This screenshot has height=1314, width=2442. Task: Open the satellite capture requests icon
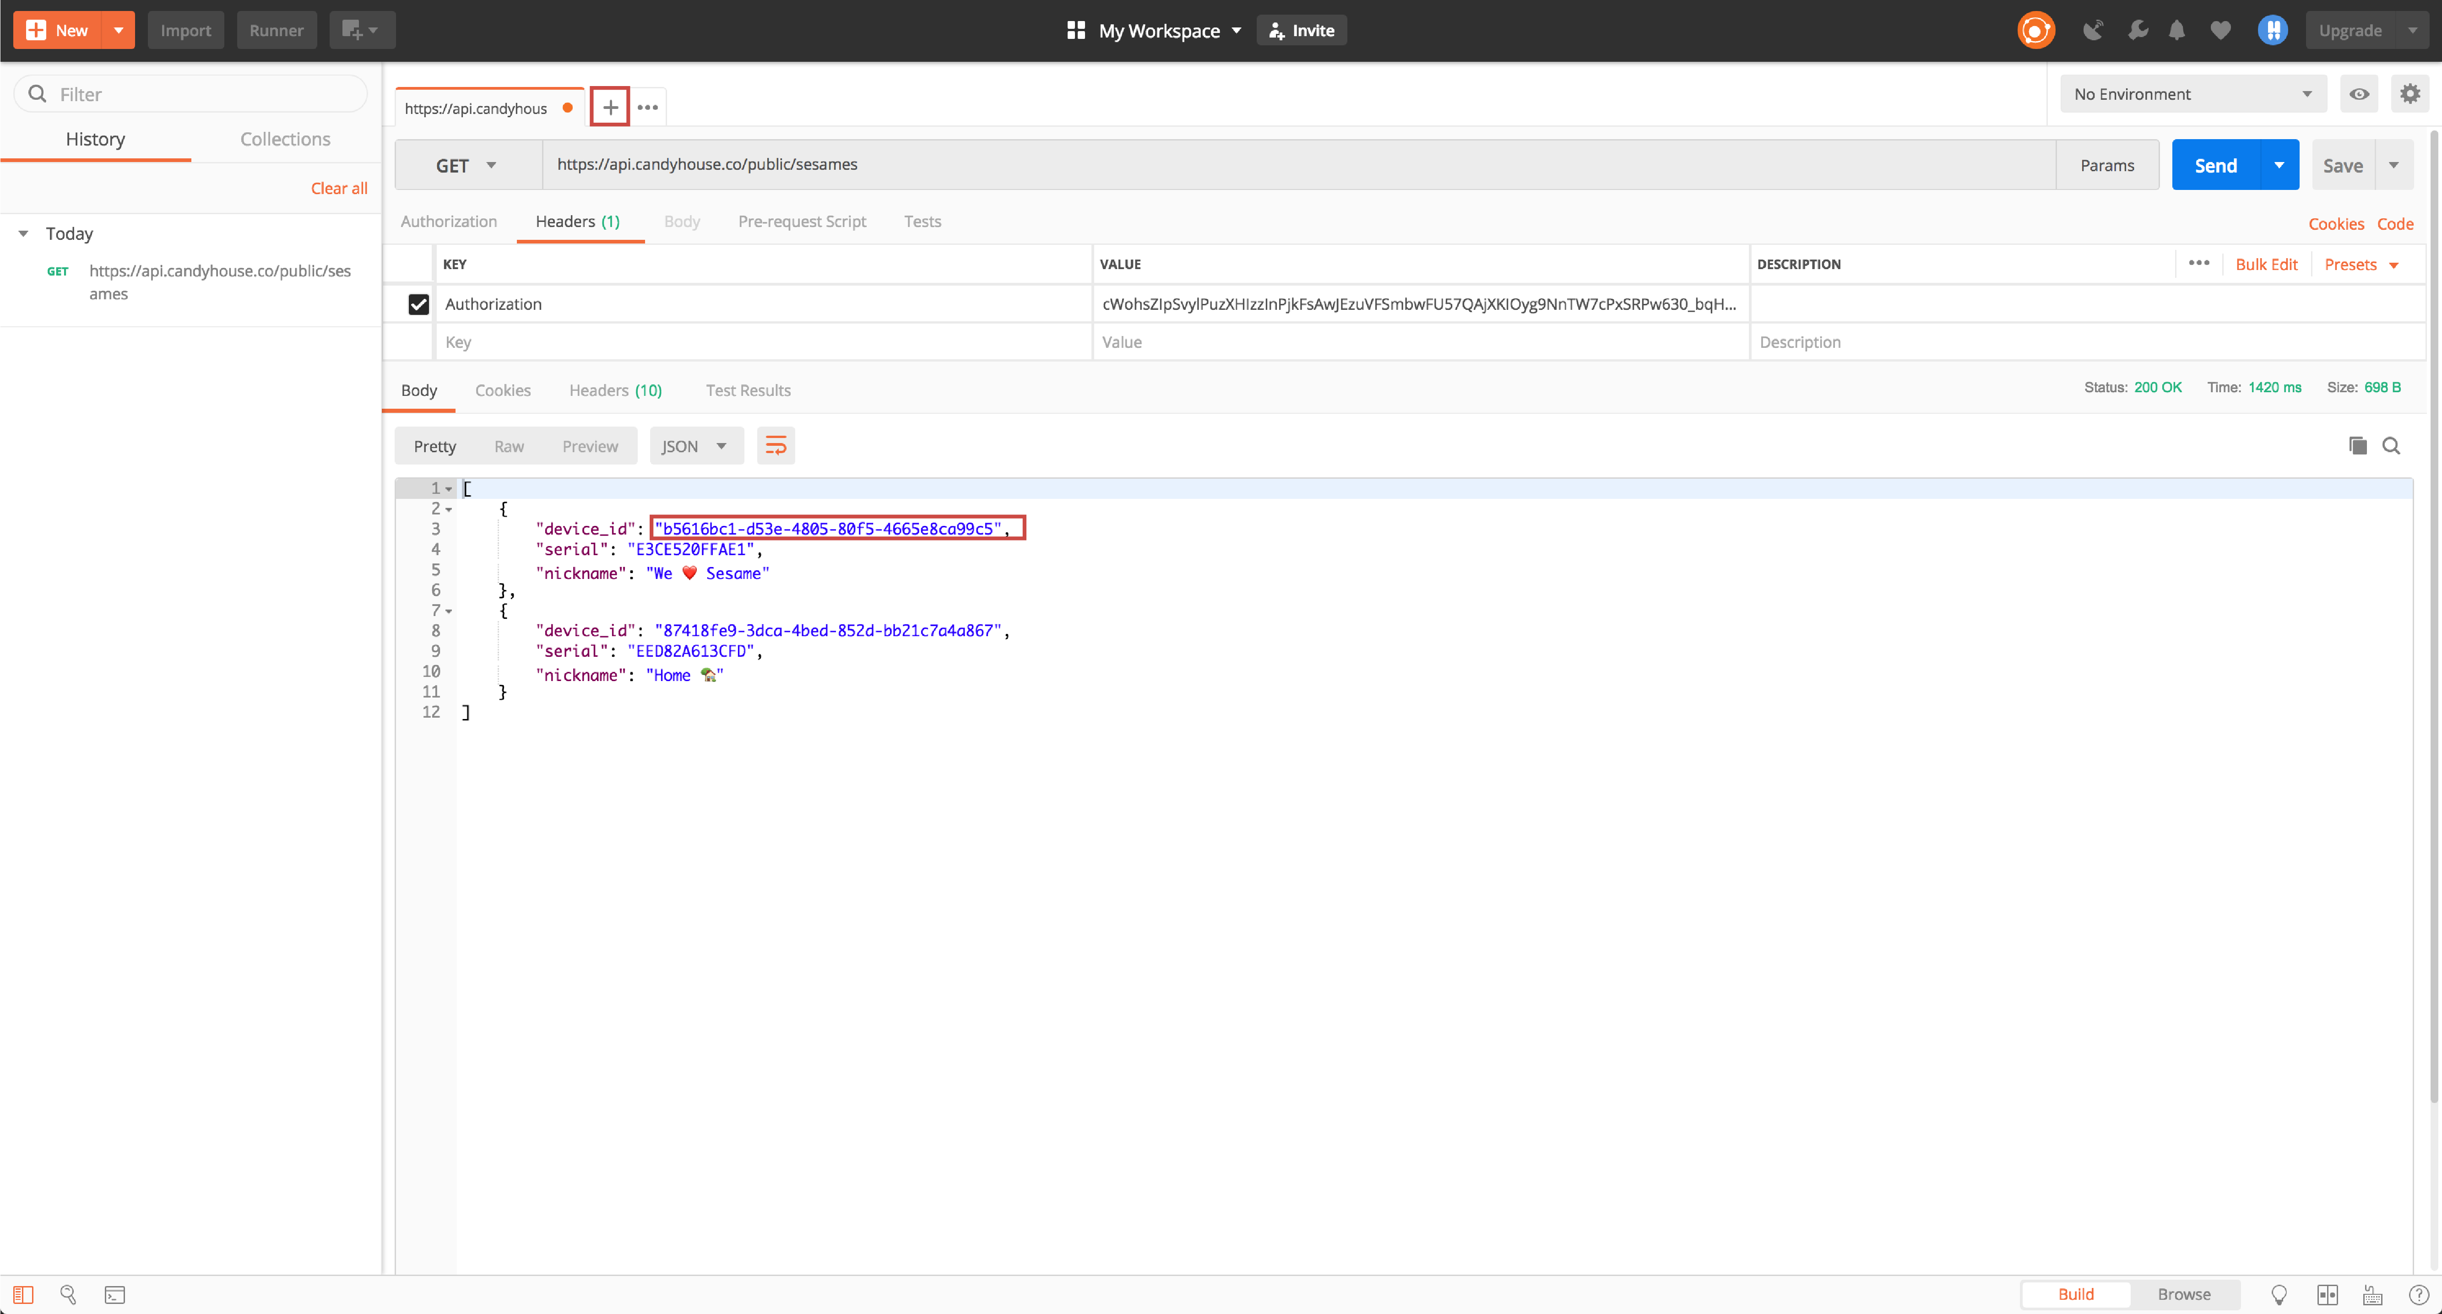[2093, 30]
